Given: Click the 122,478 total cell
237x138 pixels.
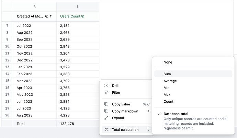Looking at the screenshot, I should pyautogui.click(x=67, y=124).
